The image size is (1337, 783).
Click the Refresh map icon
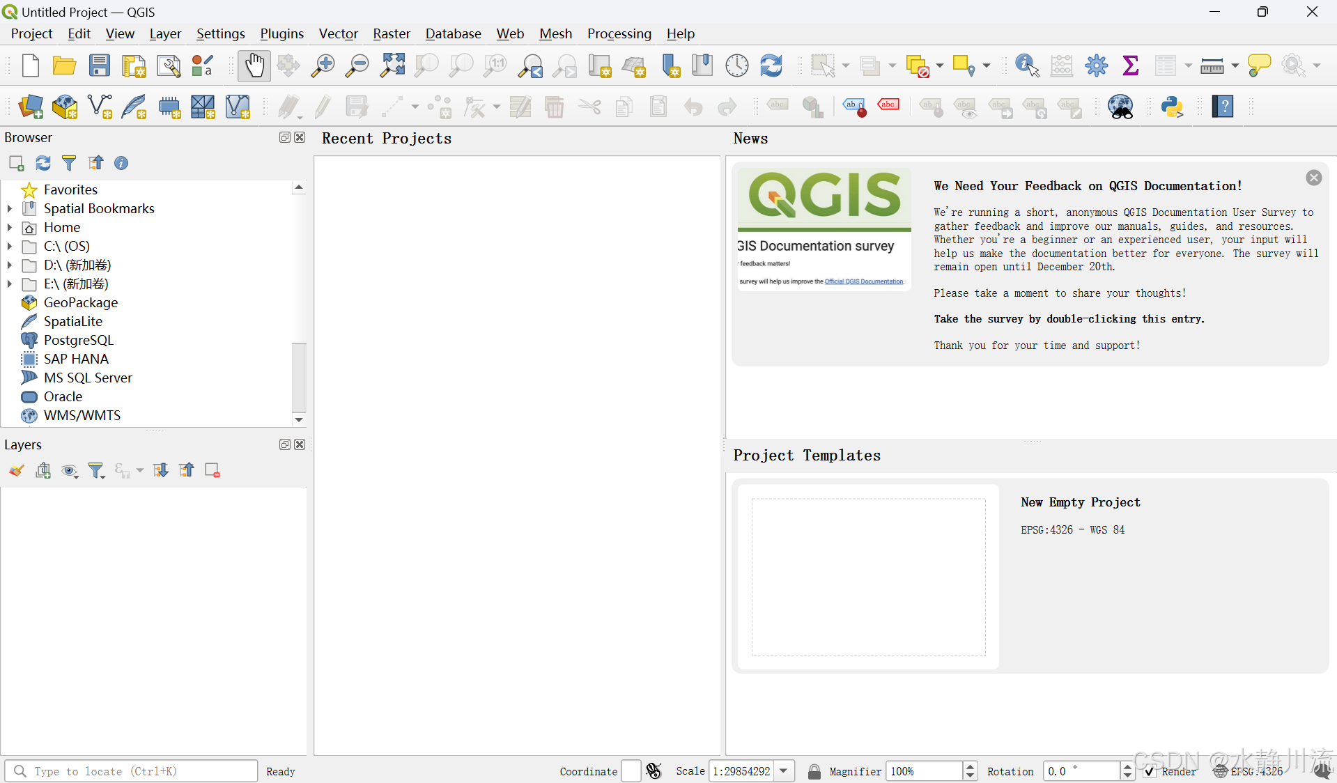(x=771, y=65)
